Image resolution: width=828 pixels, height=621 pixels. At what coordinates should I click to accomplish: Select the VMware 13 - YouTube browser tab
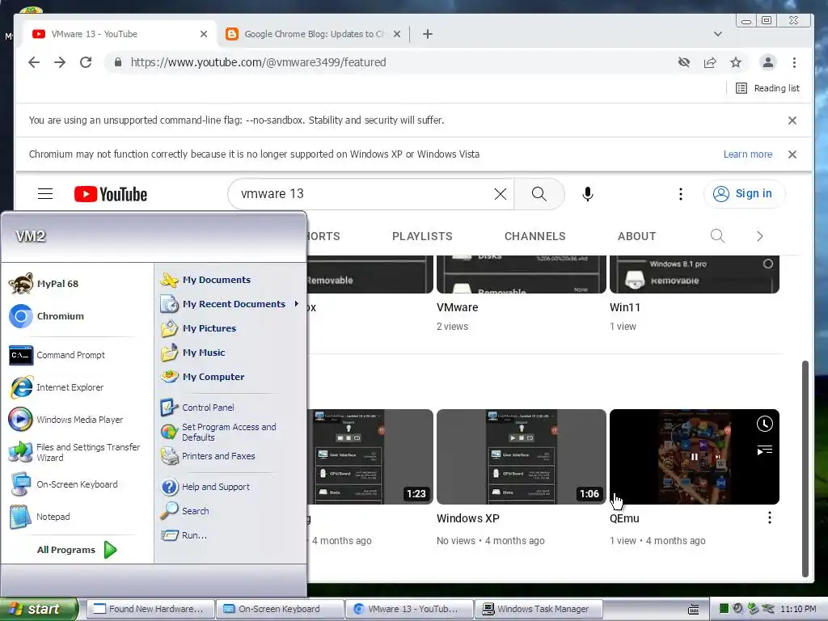point(120,34)
